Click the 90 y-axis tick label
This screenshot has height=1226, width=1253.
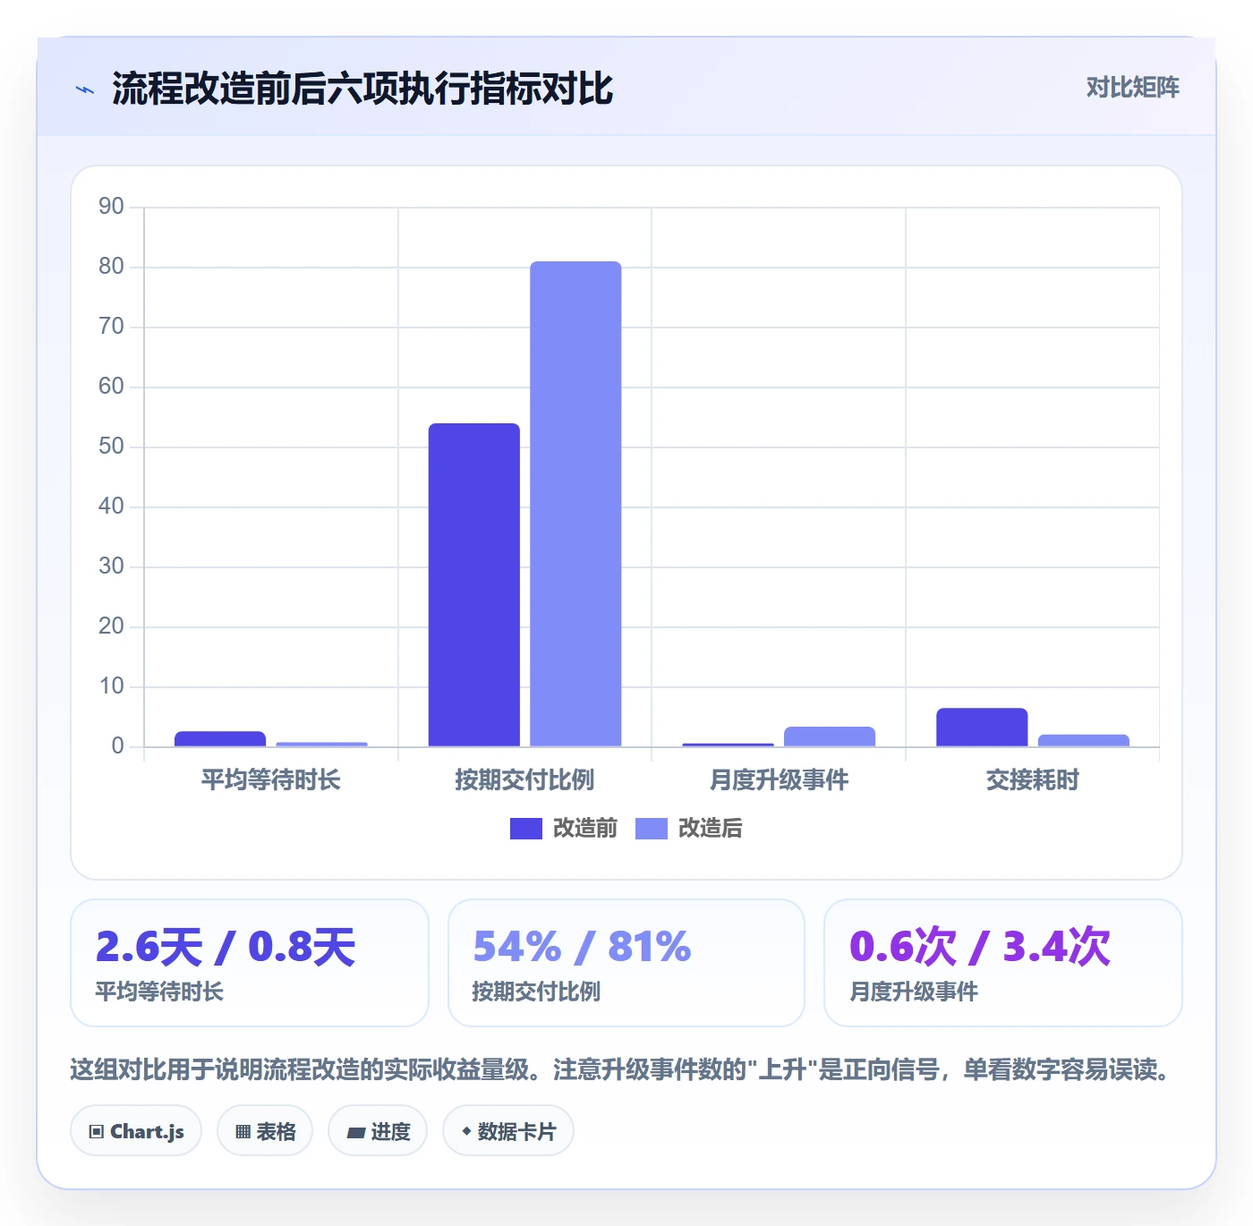(111, 207)
